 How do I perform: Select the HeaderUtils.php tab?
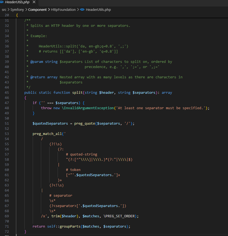click(x=17, y=2)
